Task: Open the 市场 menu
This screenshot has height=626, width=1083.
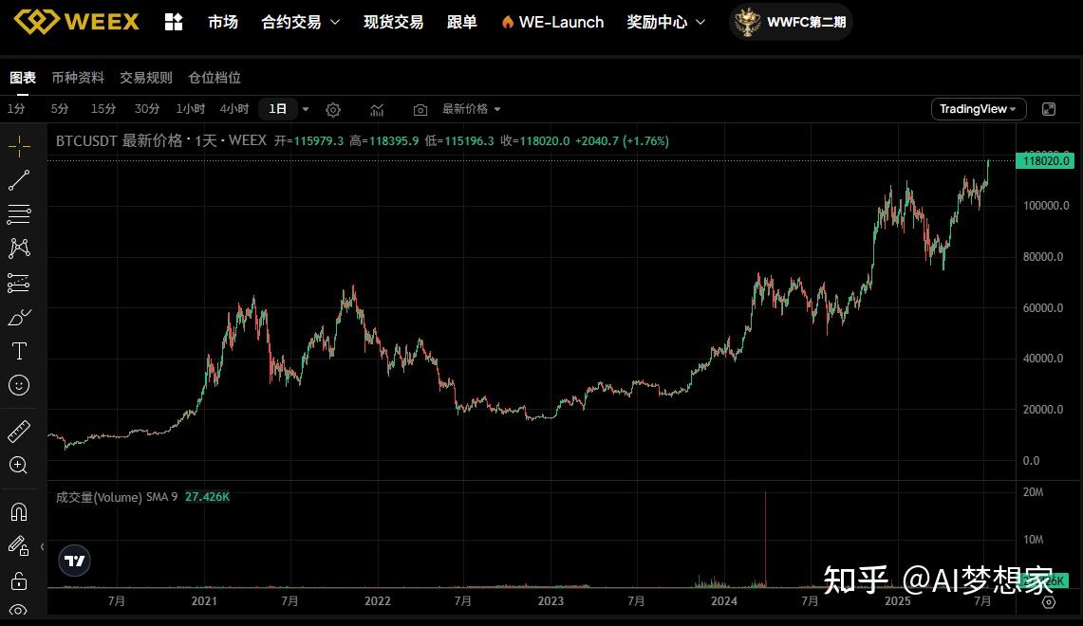Action: pyautogui.click(x=223, y=22)
